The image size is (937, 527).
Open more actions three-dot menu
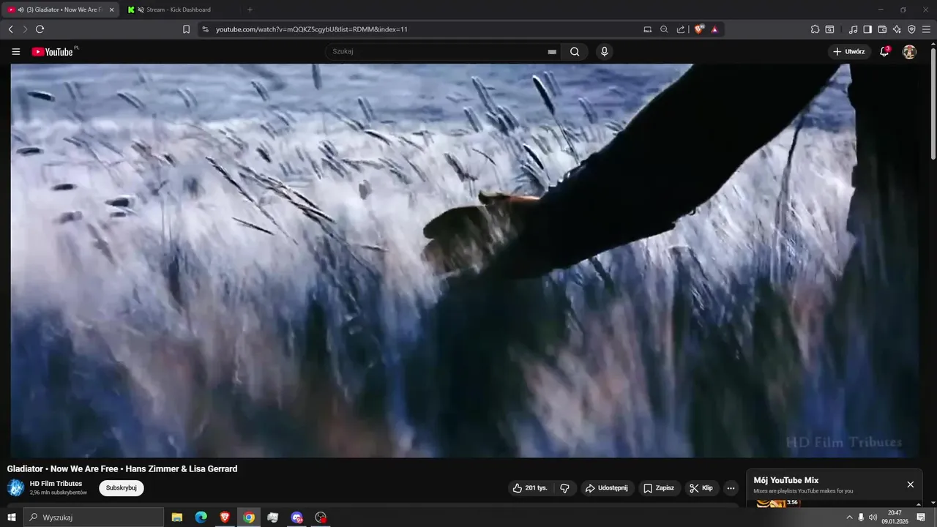point(731,488)
